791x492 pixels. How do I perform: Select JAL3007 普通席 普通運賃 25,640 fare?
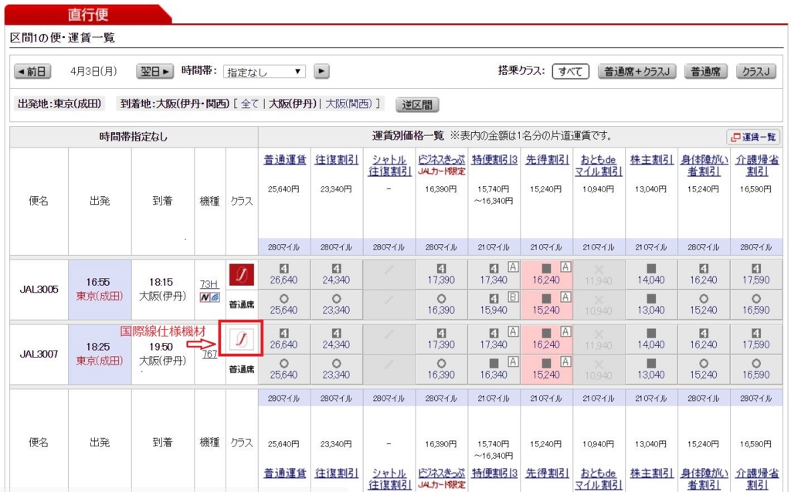click(284, 369)
